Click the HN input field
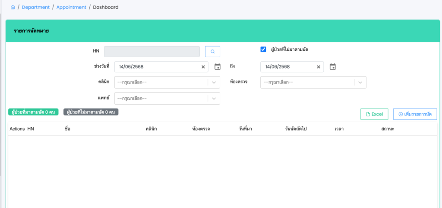The image size is (442, 208). pos(152,52)
